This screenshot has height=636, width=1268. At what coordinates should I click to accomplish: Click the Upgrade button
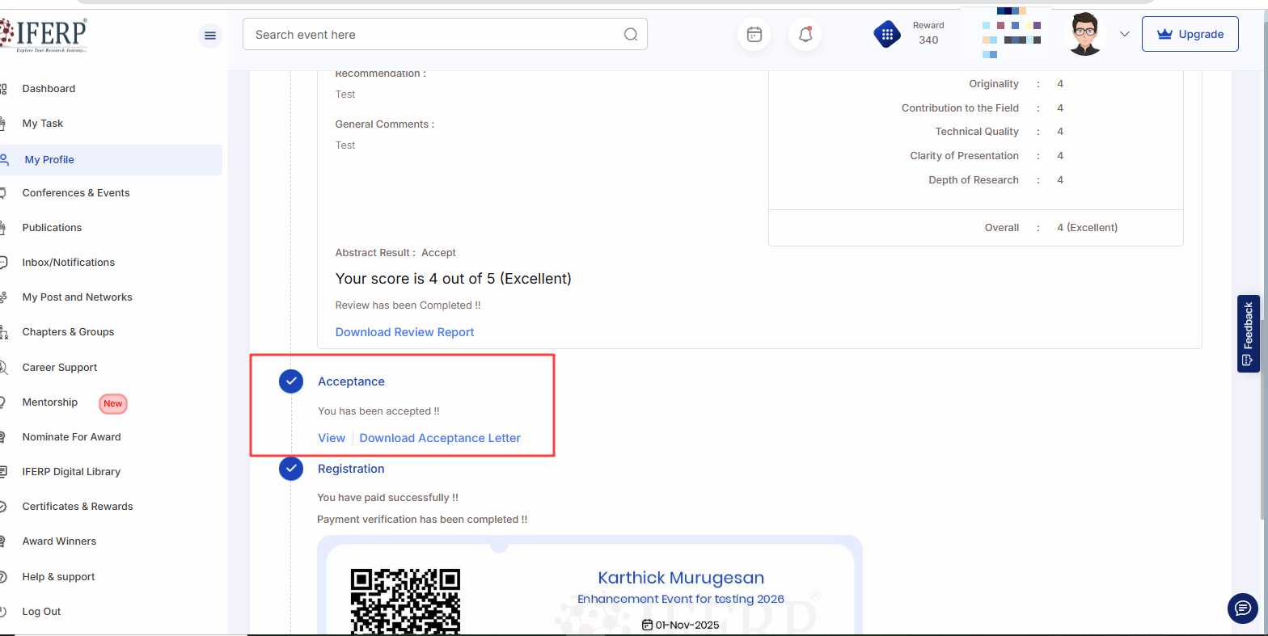tap(1190, 34)
